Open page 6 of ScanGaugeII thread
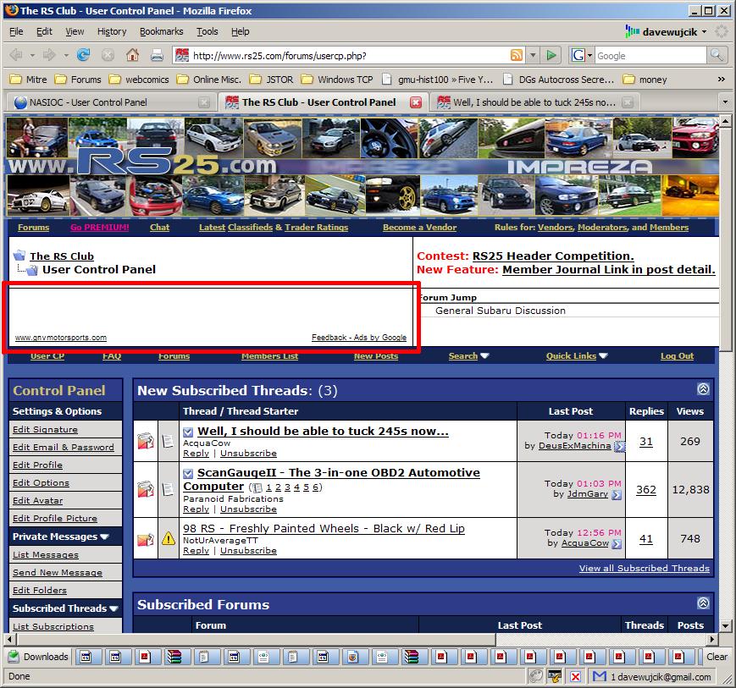This screenshot has height=688, width=736. coord(316,487)
